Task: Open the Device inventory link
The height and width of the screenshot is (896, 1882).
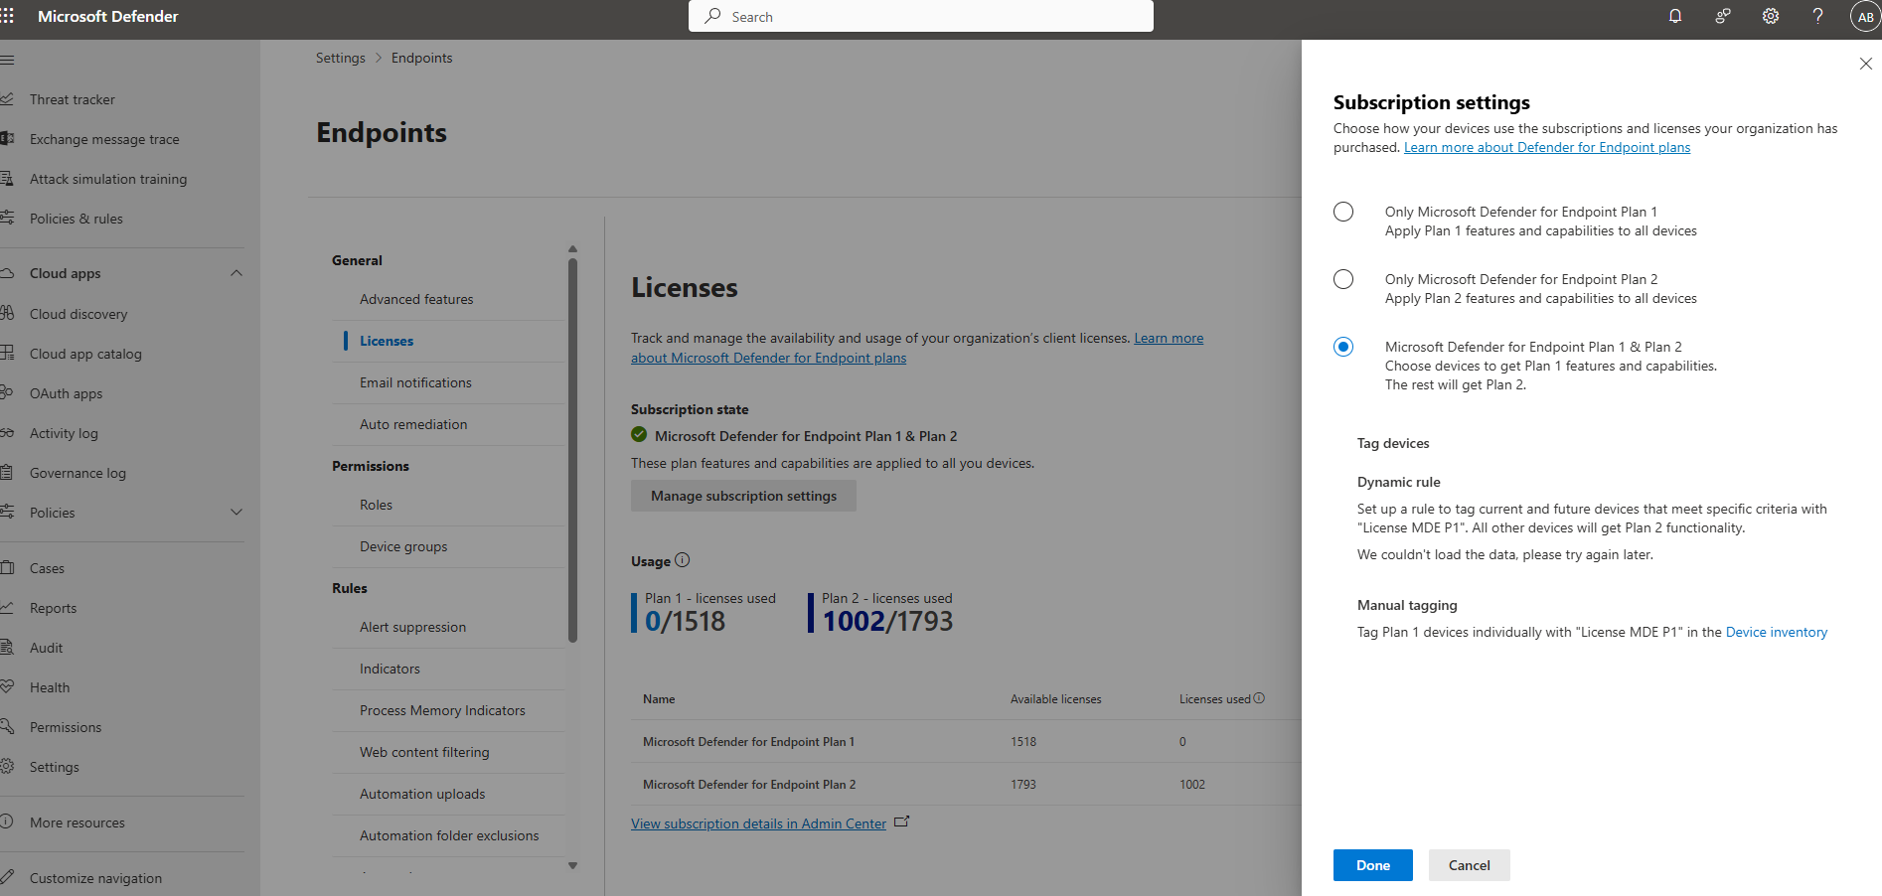Action: (1776, 632)
